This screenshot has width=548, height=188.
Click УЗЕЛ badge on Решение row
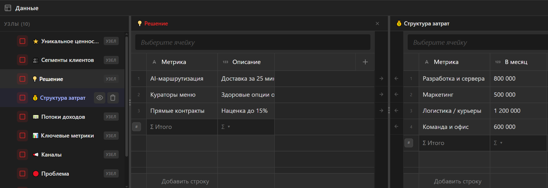tap(111, 79)
